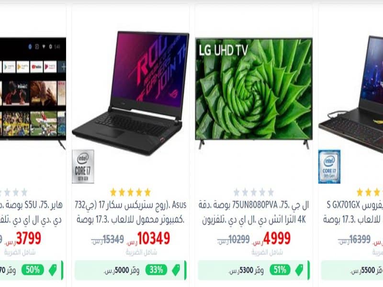
Task: Click the red 10349 price
Action: (154, 238)
